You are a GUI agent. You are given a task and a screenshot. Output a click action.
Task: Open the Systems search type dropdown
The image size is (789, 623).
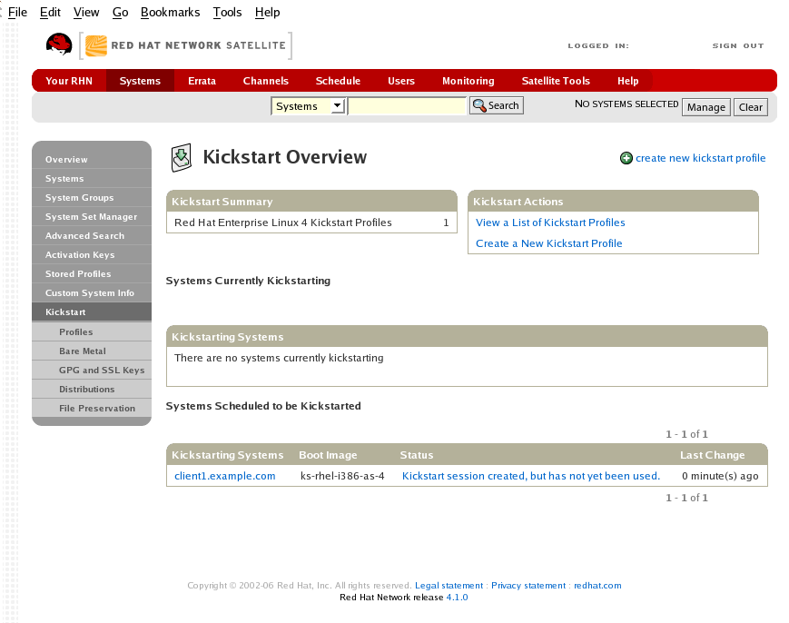308,106
